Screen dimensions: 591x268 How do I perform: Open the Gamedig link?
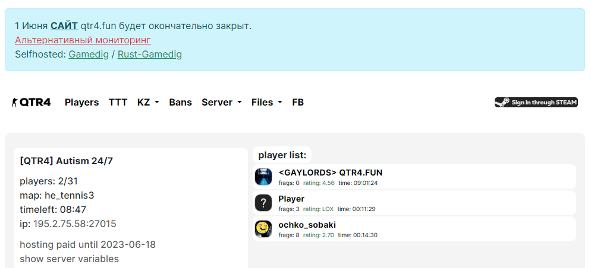89,55
